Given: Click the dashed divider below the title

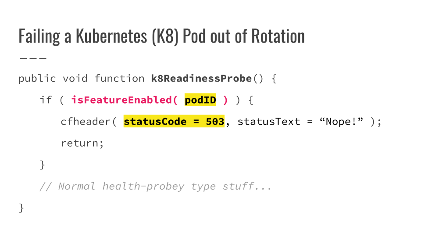Looking at the screenshot, I should coord(33,58).
